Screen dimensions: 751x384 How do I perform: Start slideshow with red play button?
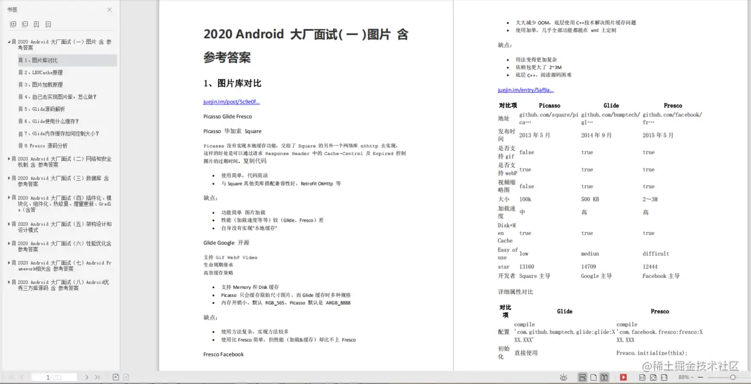pos(623,377)
